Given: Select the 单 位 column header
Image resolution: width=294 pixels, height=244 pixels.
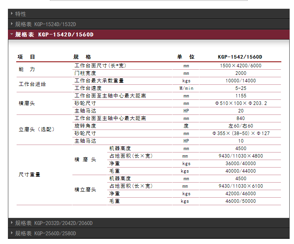Looking at the screenshot, I should tap(186, 57).
